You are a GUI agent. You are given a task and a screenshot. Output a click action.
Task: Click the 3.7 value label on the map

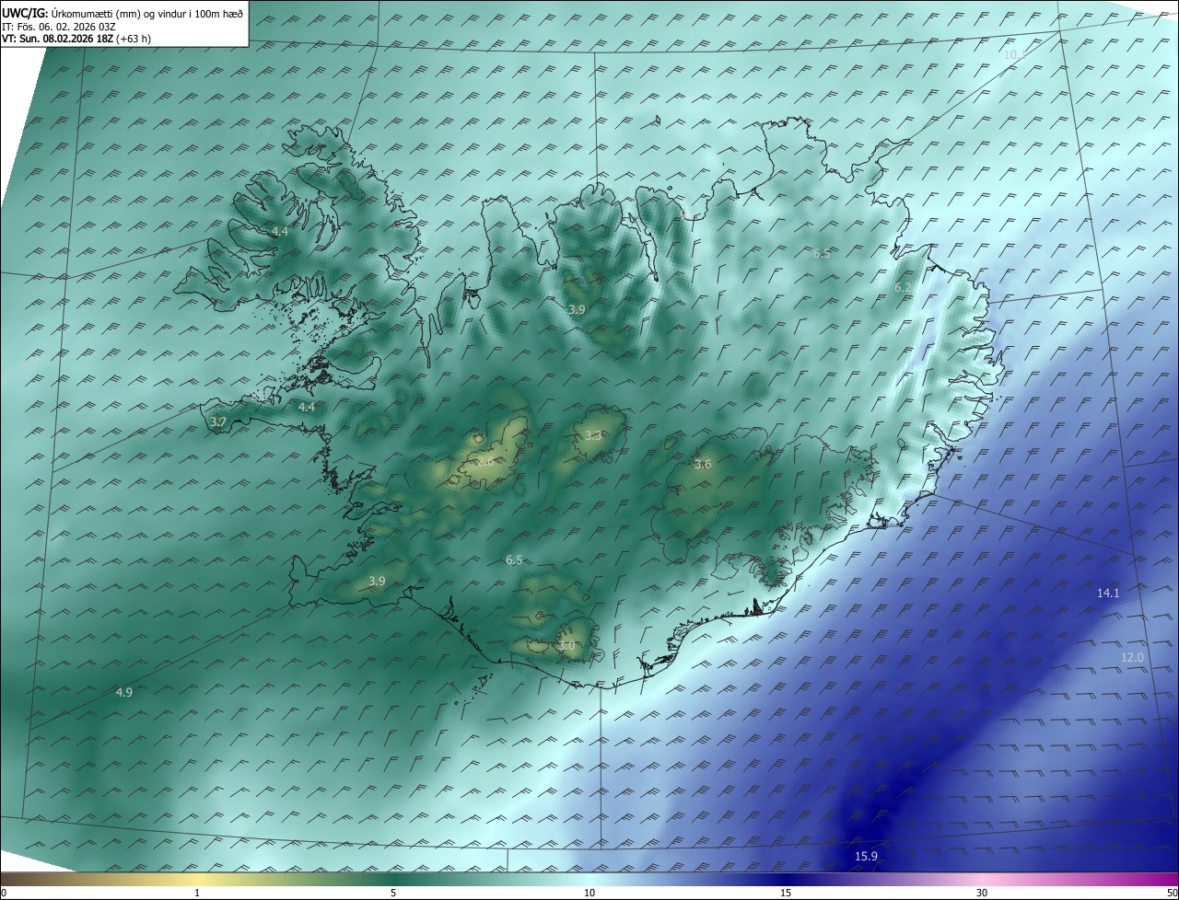(x=218, y=421)
